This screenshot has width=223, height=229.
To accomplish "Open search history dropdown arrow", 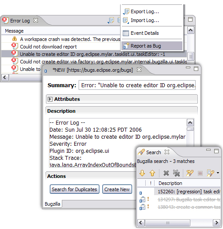I will (x=218, y=173).
